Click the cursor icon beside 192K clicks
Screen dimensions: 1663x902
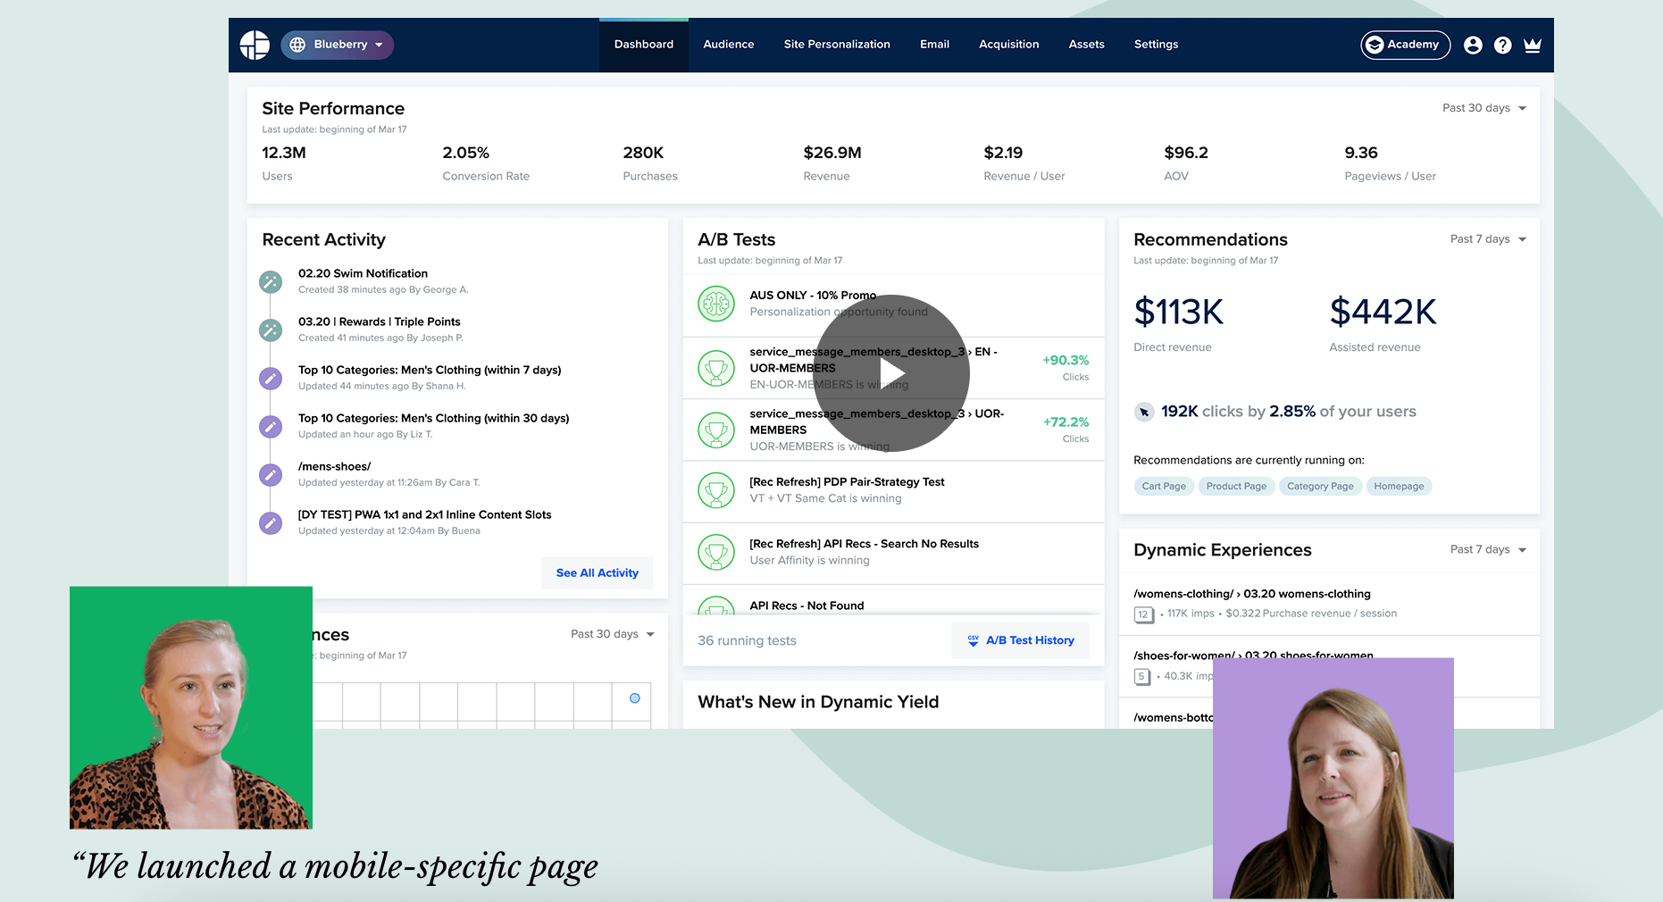click(x=1144, y=412)
